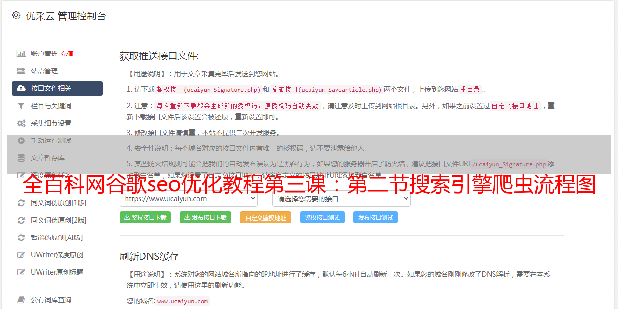Viewport: 618px width, 309px height.
Task: Open UWriter深度原创 in the sidebar
Action: point(57,255)
